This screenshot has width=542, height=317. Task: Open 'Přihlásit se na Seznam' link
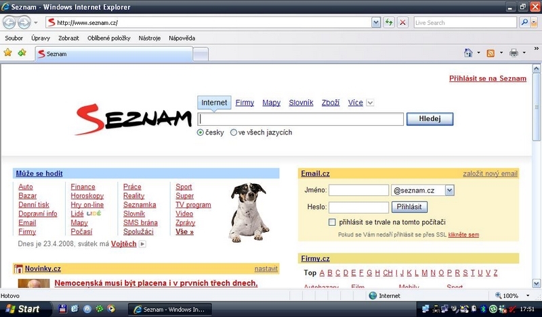pyautogui.click(x=487, y=78)
